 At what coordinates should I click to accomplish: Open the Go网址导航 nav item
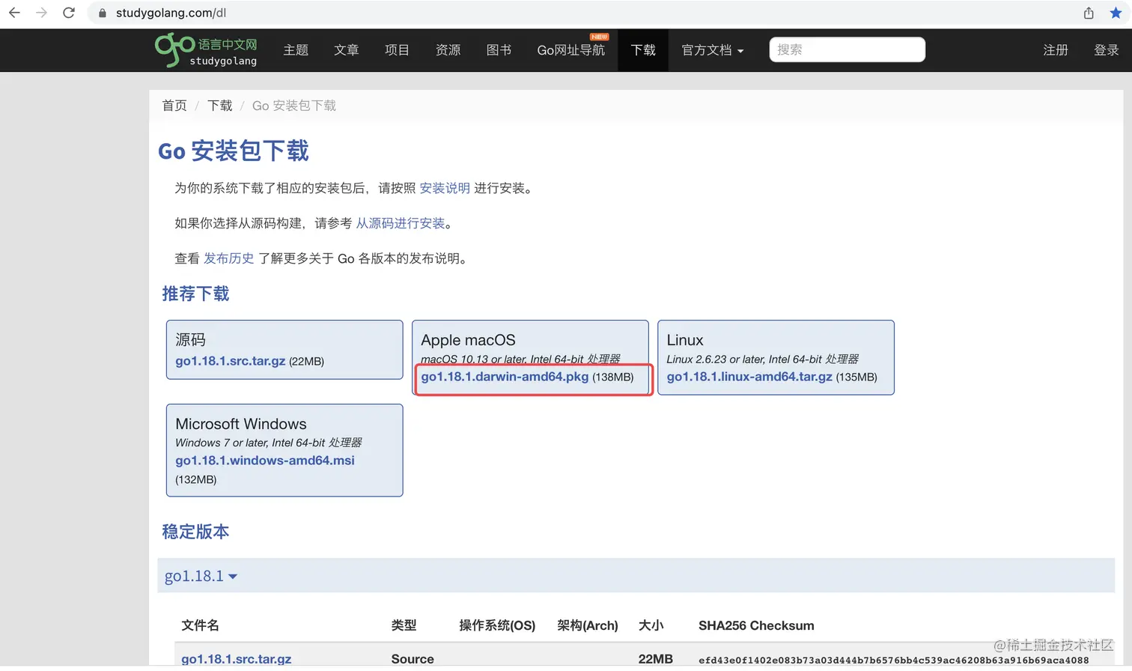click(571, 50)
